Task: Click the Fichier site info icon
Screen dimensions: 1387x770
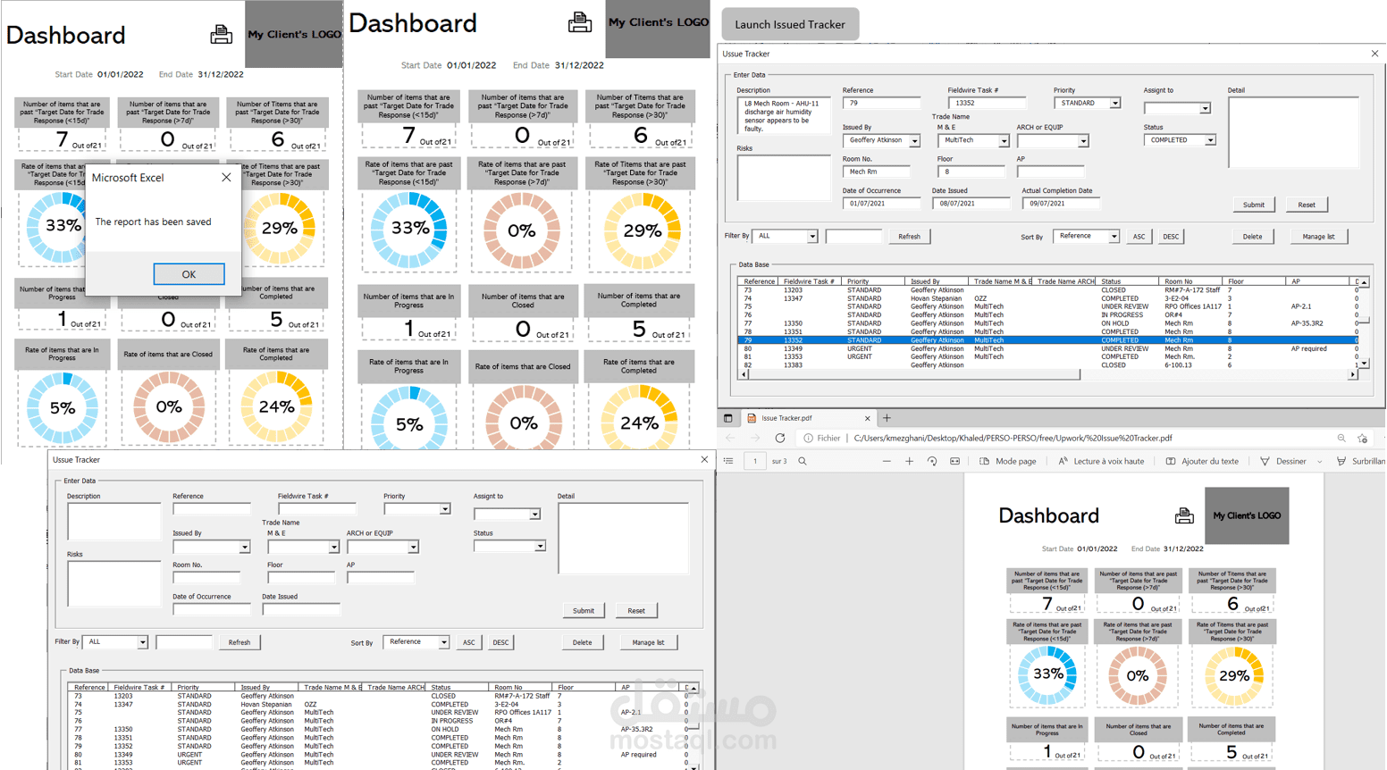Action: [808, 439]
